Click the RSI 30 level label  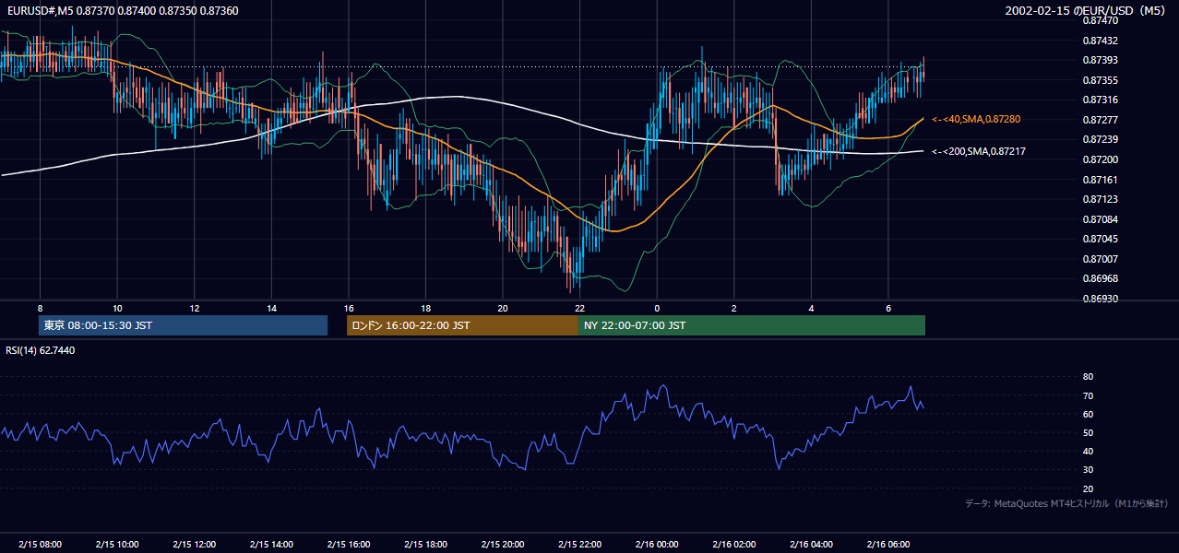click(x=1088, y=470)
